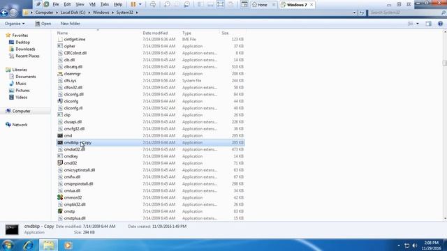Open the Organize dropdown
The image size is (447, 251).
15,24
